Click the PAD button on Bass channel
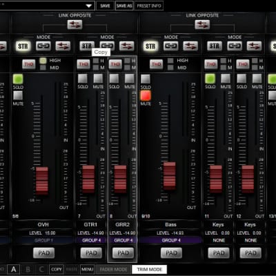Screen dimensions: 276x276 [171, 253]
